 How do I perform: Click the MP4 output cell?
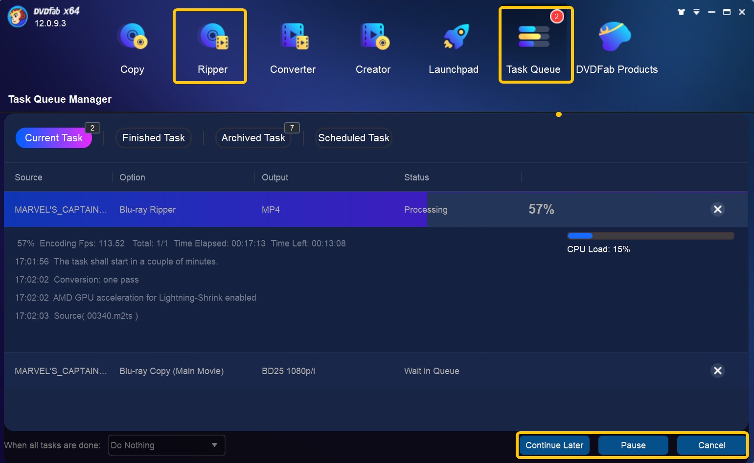(x=271, y=210)
